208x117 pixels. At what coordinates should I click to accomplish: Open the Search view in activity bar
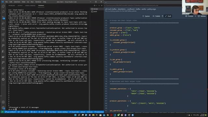(x=3, y=12)
